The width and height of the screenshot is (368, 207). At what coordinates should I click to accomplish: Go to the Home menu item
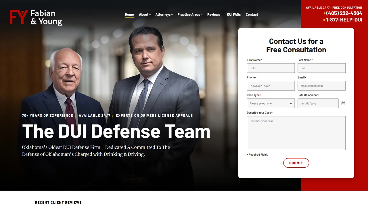tap(129, 14)
